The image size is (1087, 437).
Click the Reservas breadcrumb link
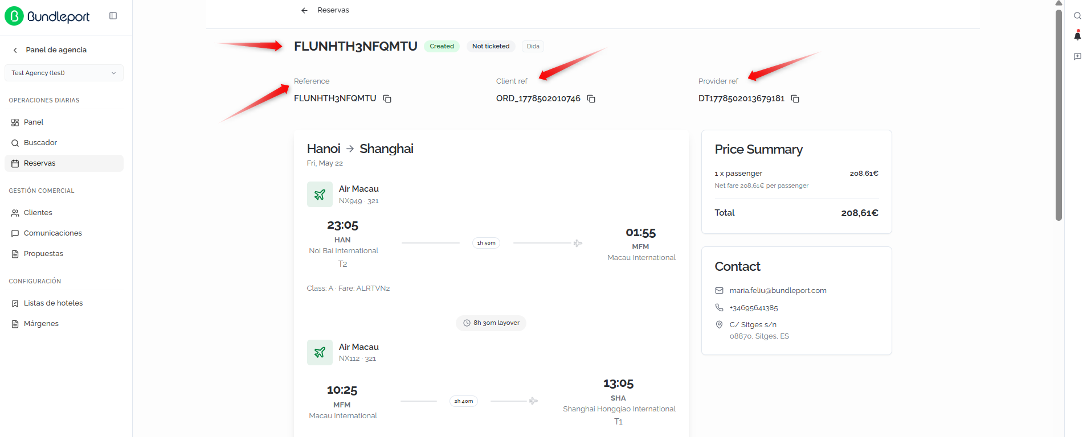tap(333, 10)
